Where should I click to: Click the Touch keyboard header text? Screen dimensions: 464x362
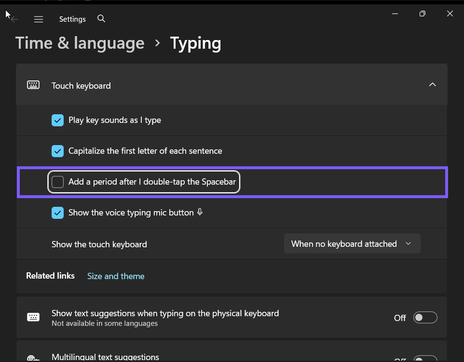tap(81, 86)
